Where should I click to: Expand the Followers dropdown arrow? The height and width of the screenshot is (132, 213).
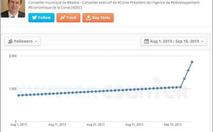(x=36, y=42)
